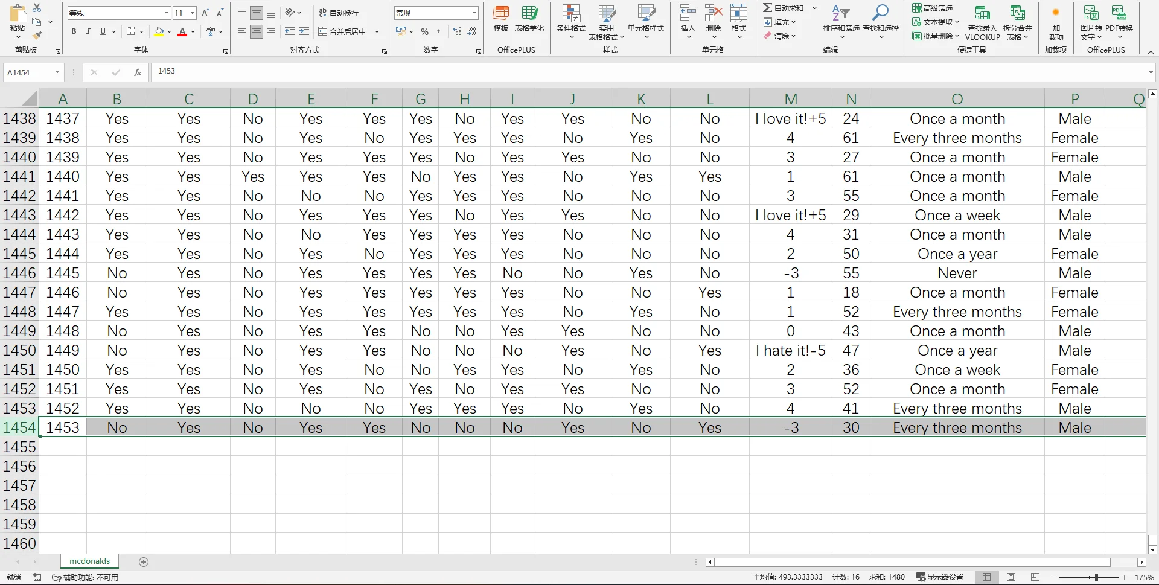Click the zoom slider handle
This screenshot has height=585, width=1159.
(1096, 577)
